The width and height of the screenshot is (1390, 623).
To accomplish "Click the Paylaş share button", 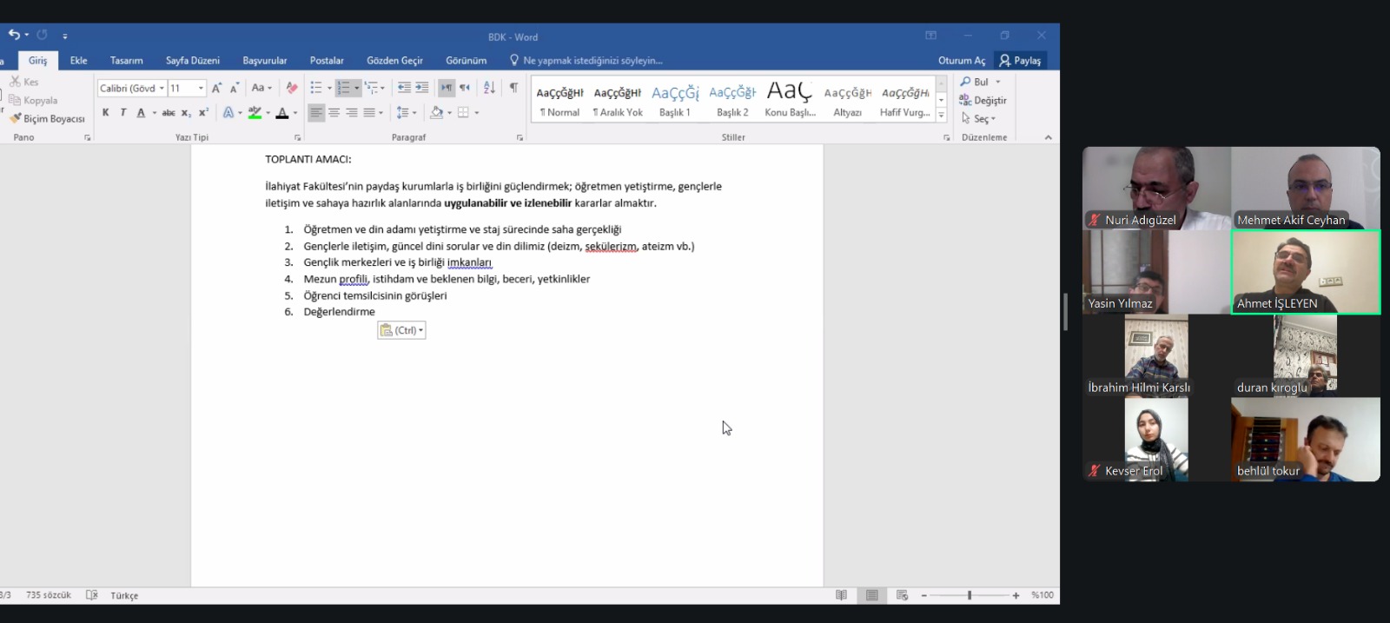I will pos(1020,60).
